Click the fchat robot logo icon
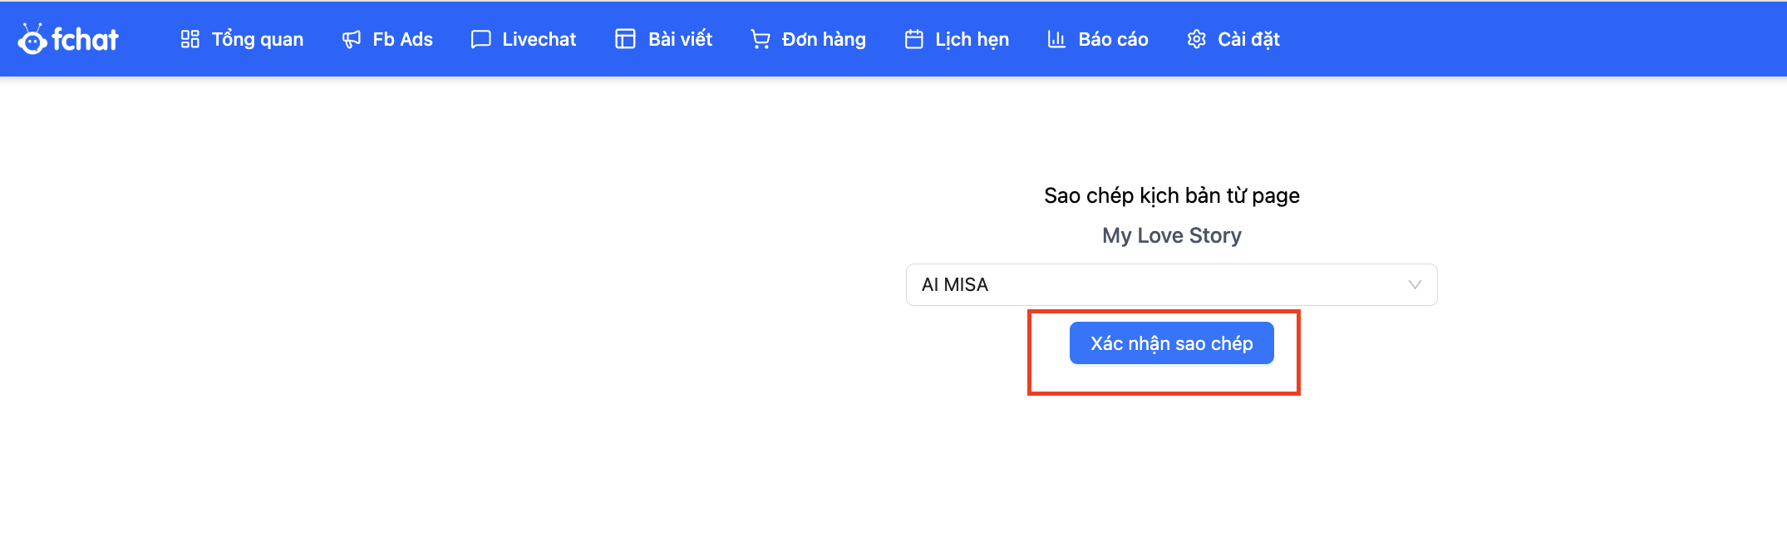The height and width of the screenshot is (552, 1787). click(x=32, y=39)
